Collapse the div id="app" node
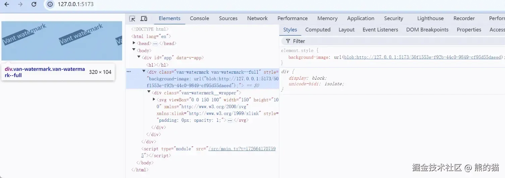The height and width of the screenshot is (178, 505). (x=139, y=57)
